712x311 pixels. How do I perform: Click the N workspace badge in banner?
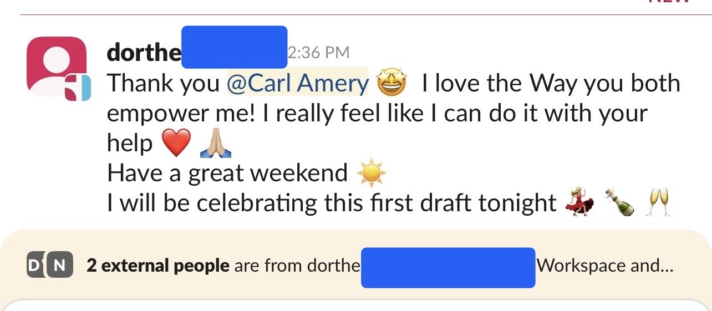pos(58,266)
